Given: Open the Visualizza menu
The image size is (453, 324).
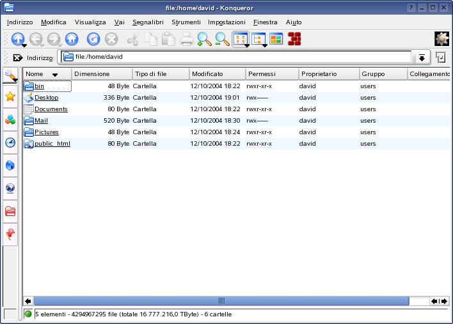Looking at the screenshot, I should pos(90,22).
